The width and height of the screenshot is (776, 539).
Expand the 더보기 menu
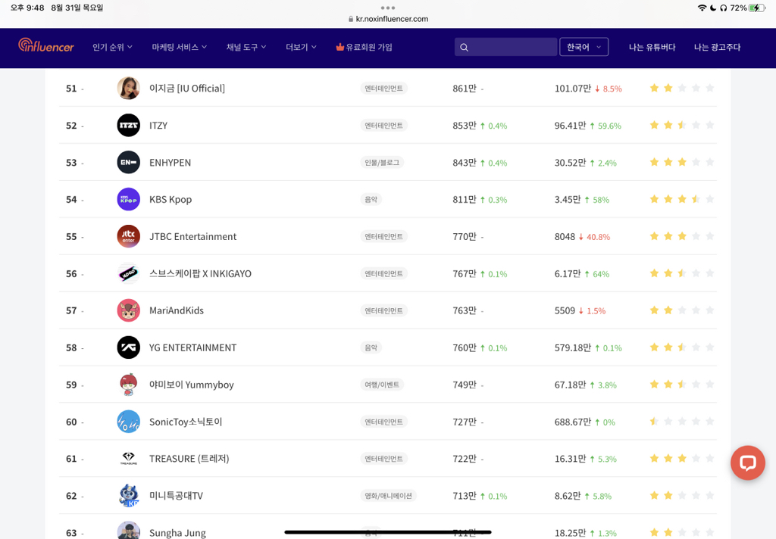[x=301, y=47]
